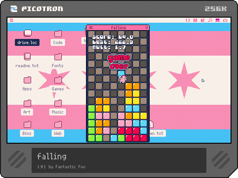This screenshot has height=178, width=238.
Task: Open the Bins folder
Action: coord(27,129)
